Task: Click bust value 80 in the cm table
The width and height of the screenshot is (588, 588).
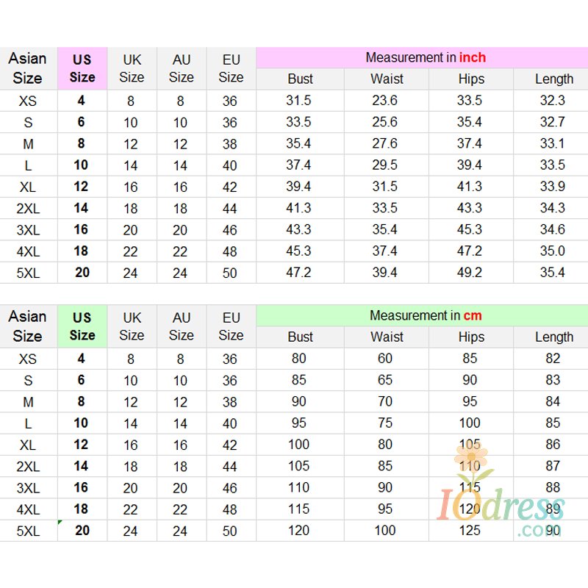Action: 299,359
